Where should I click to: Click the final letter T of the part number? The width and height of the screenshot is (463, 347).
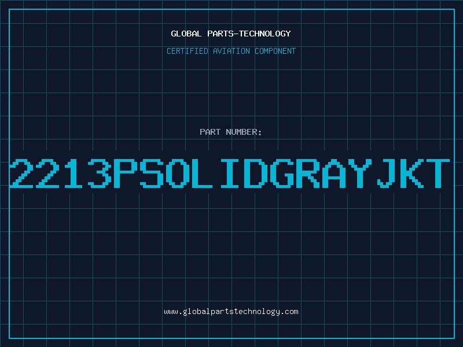(438, 173)
